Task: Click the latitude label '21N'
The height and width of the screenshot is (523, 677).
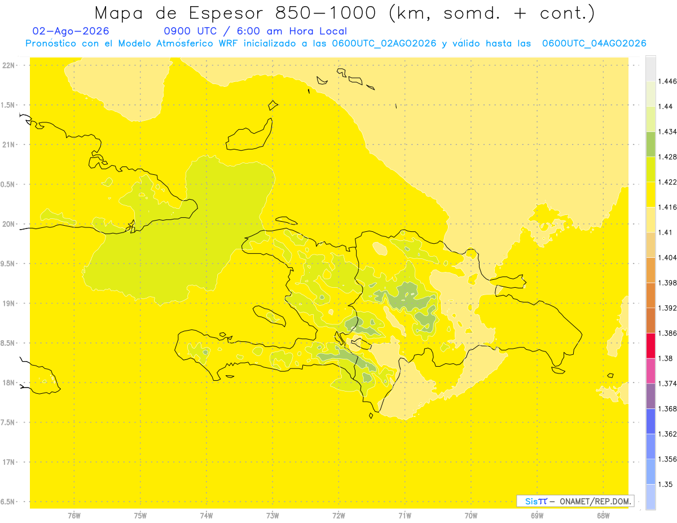Action: coord(8,144)
